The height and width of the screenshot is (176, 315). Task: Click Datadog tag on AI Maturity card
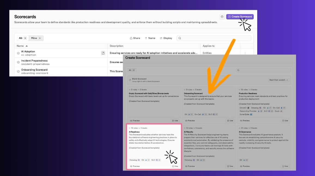189,160
